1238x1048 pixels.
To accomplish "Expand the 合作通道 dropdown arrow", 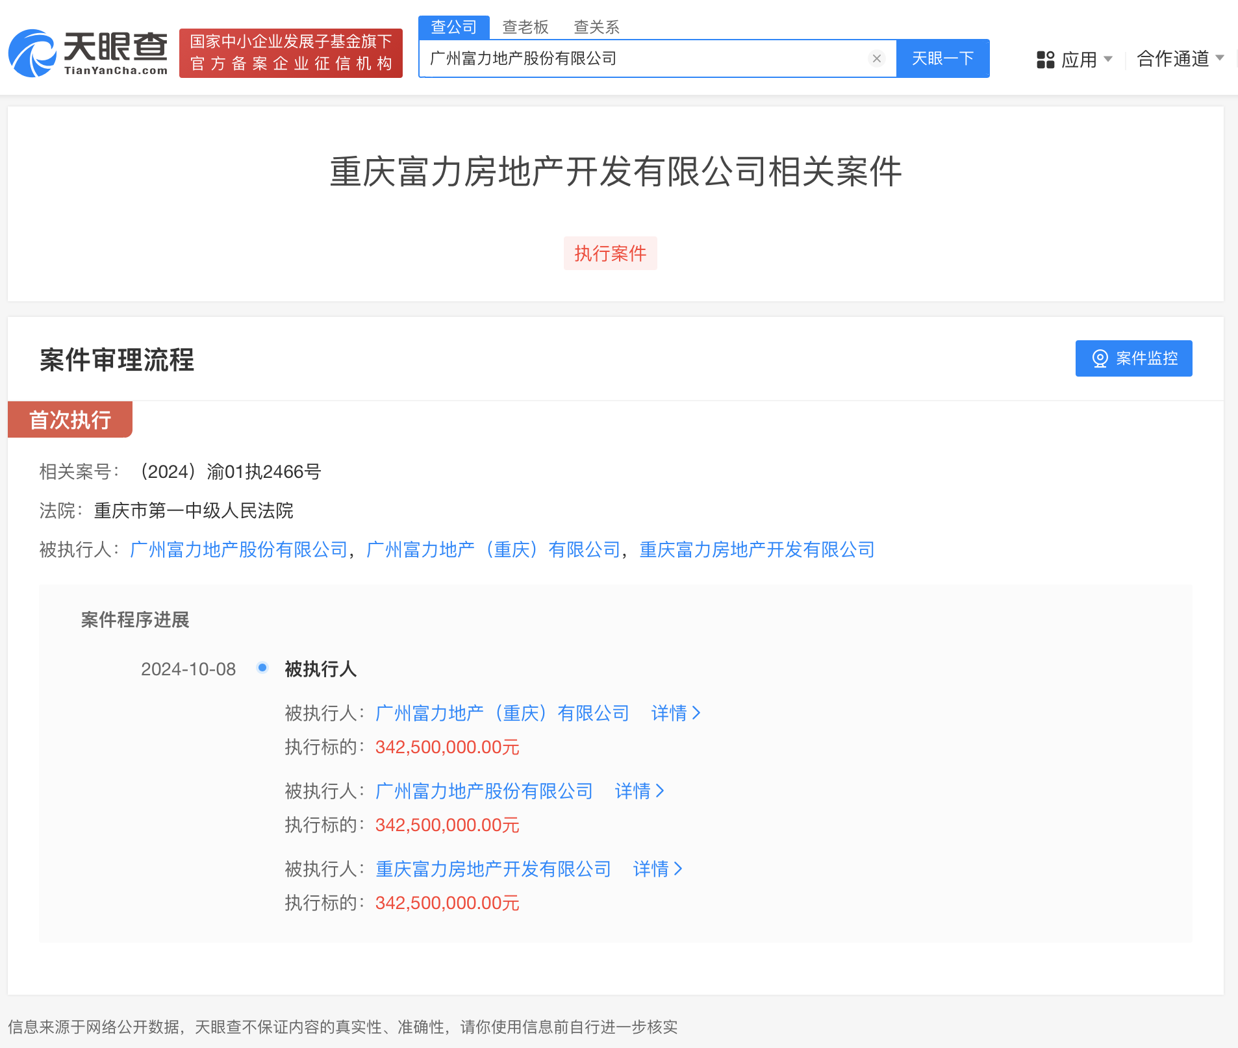I will pos(1220,58).
